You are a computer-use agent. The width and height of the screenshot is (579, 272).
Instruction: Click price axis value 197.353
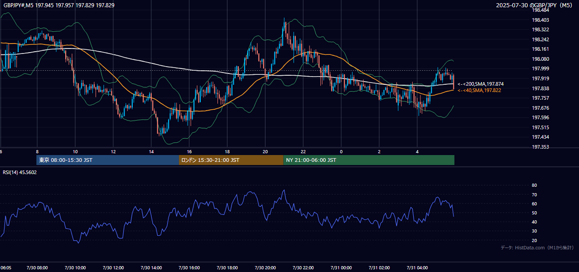click(540, 147)
